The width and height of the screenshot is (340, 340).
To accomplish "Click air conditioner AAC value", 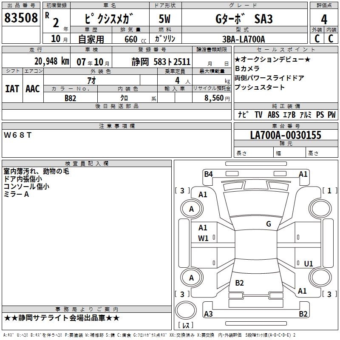I will 33,89.
